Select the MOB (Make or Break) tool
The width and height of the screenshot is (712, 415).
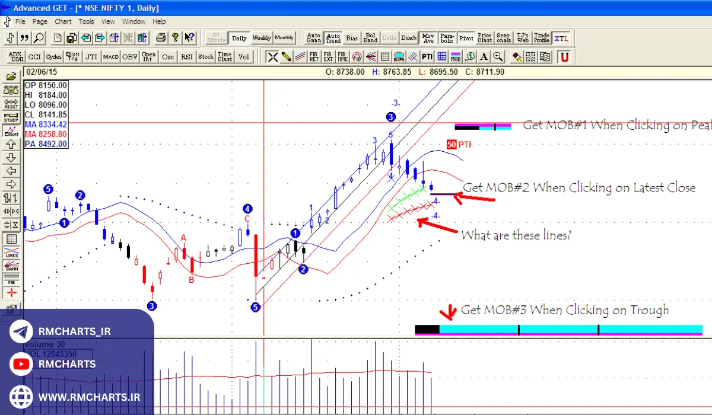tap(456, 57)
